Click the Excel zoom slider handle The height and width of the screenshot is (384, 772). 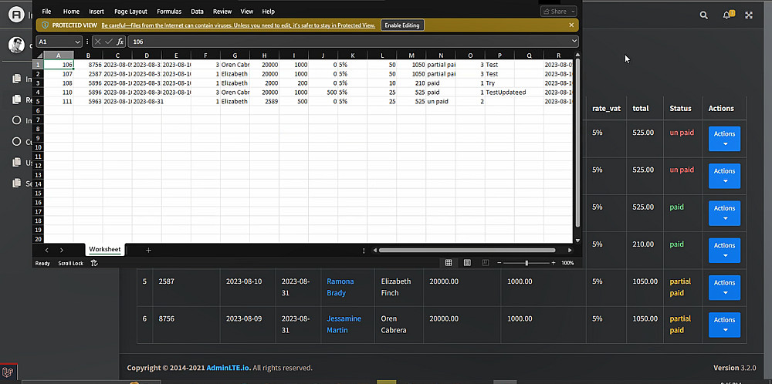527,263
